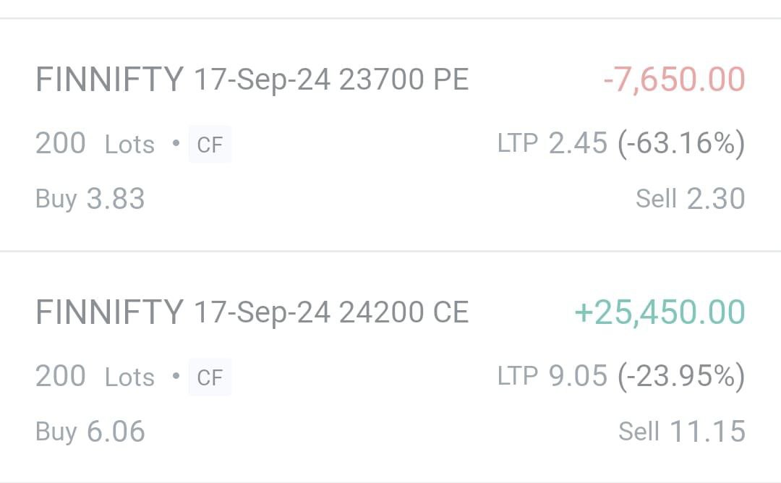Tap the CF badge on the 24200 CE position
The height and width of the screenshot is (483, 781).
(210, 377)
